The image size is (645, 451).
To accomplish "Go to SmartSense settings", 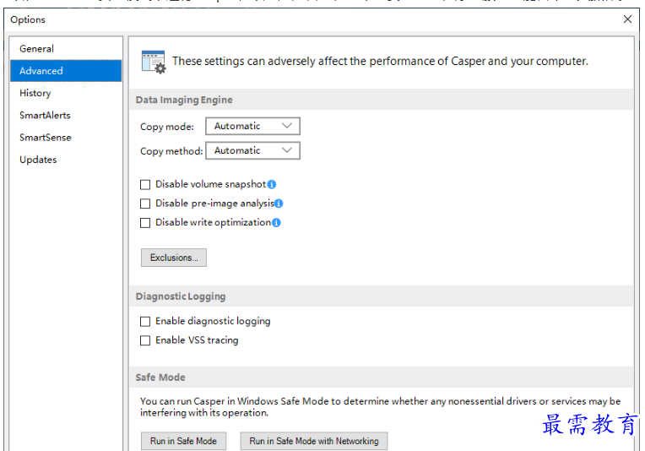I will click(66, 138).
